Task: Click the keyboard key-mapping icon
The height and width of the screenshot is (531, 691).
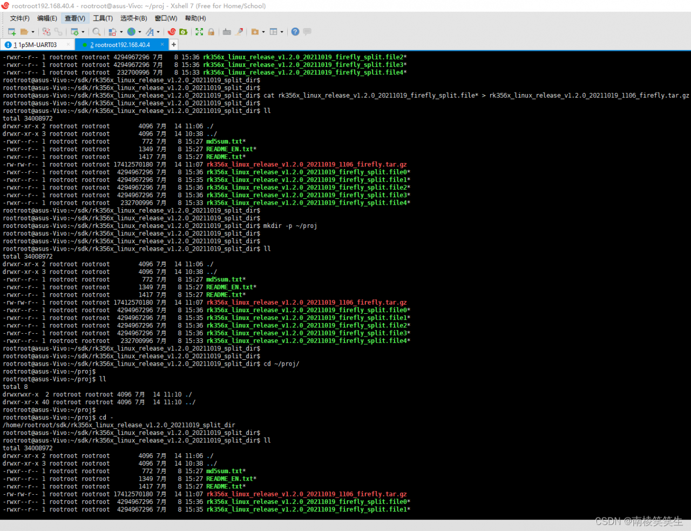Action: pos(227,32)
